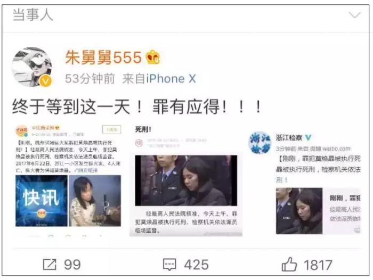Open comments via the speech bubble icon

(x=169, y=265)
